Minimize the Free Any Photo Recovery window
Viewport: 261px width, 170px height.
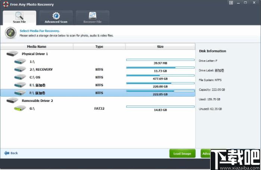(x=238, y=3)
